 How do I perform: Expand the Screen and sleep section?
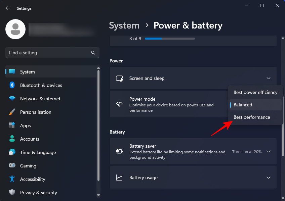click(x=269, y=78)
